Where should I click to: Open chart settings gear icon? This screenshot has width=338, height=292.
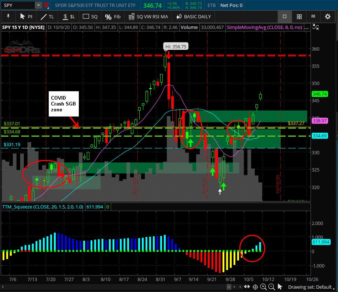327,16
